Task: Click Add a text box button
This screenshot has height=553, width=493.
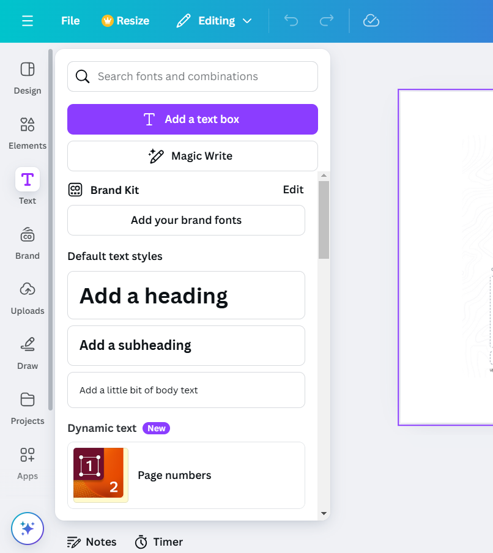Action: coord(193,119)
